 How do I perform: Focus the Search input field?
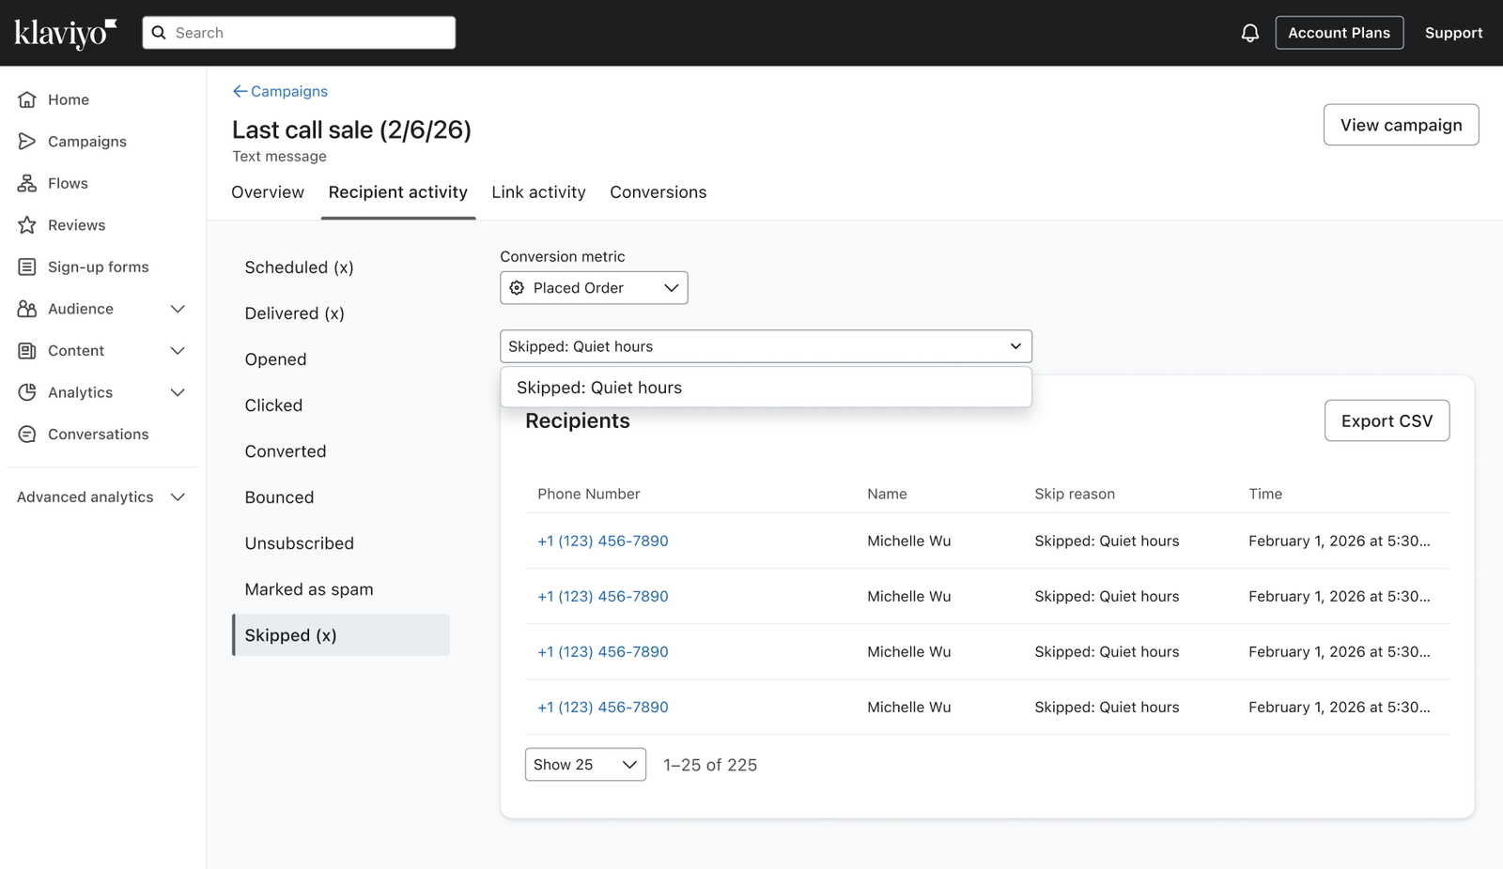pyautogui.click(x=299, y=33)
